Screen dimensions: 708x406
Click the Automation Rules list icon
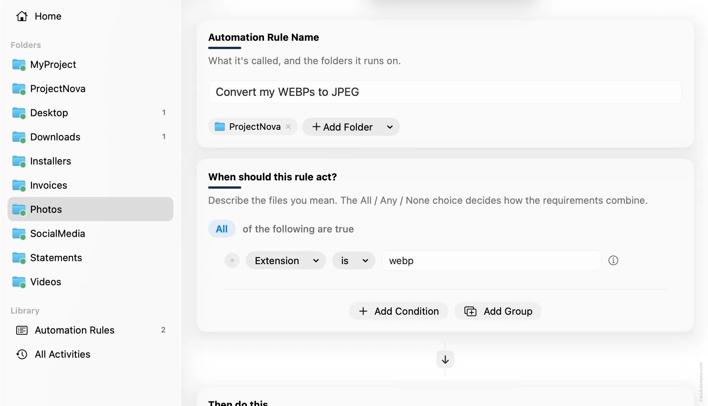tap(22, 330)
